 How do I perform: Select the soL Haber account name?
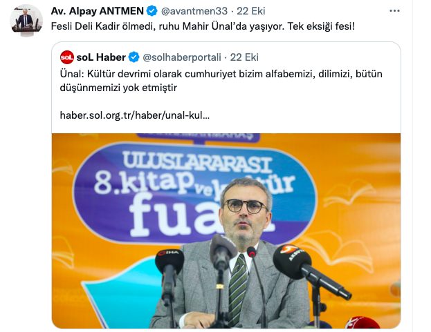coord(101,57)
